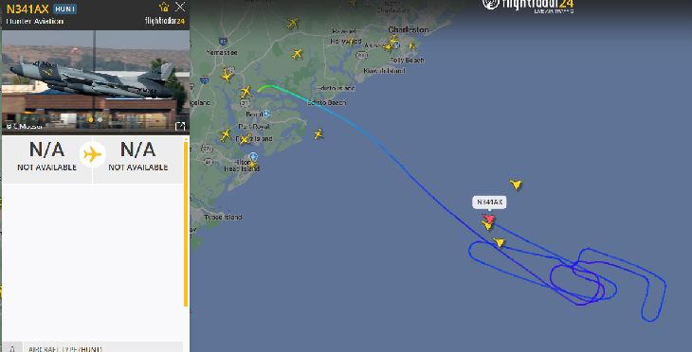The width and height of the screenshot is (692, 352).
Task: Close the N341AX flight details panel
Action: [180, 7]
